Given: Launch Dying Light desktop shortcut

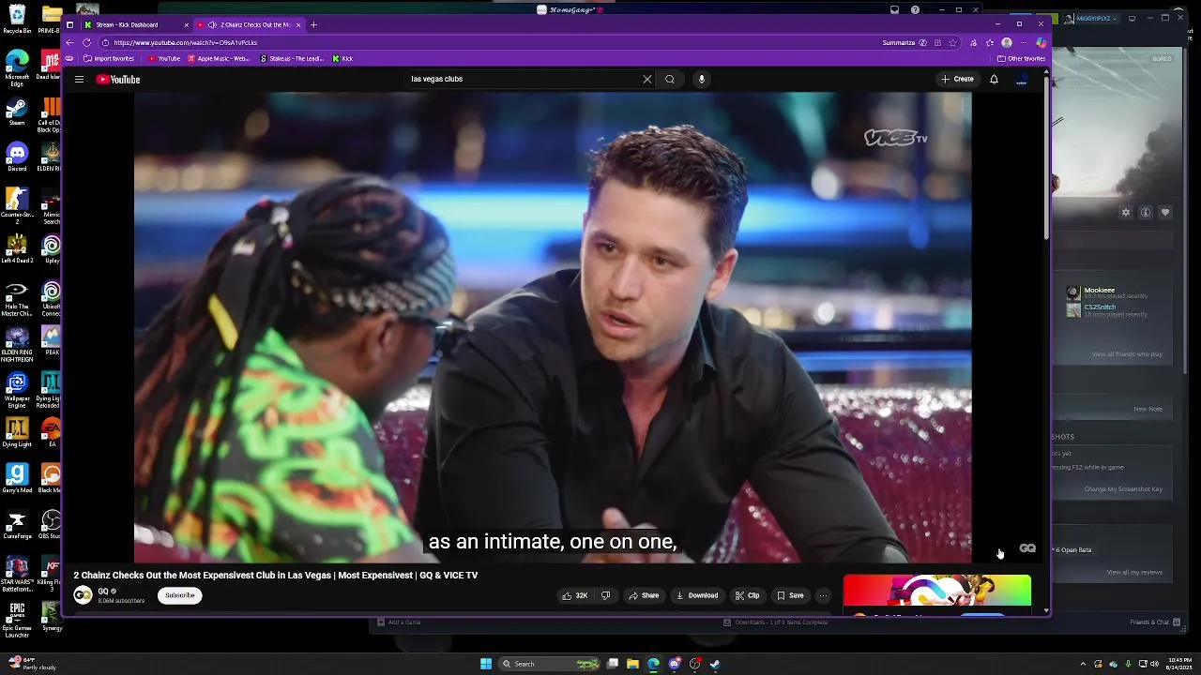Looking at the screenshot, I should pyautogui.click(x=17, y=432).
